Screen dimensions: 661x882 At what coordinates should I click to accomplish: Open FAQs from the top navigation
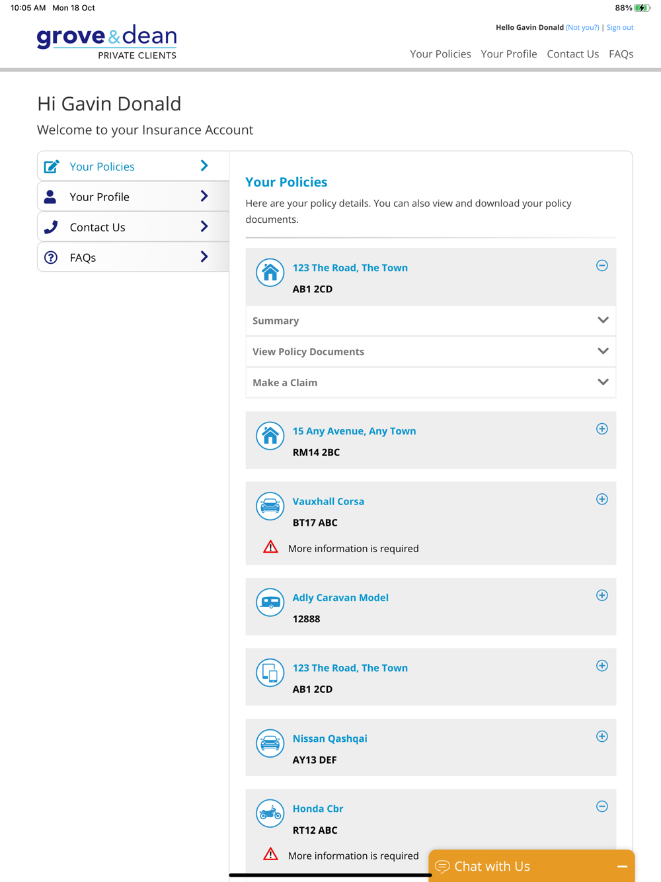pos(621,54)
